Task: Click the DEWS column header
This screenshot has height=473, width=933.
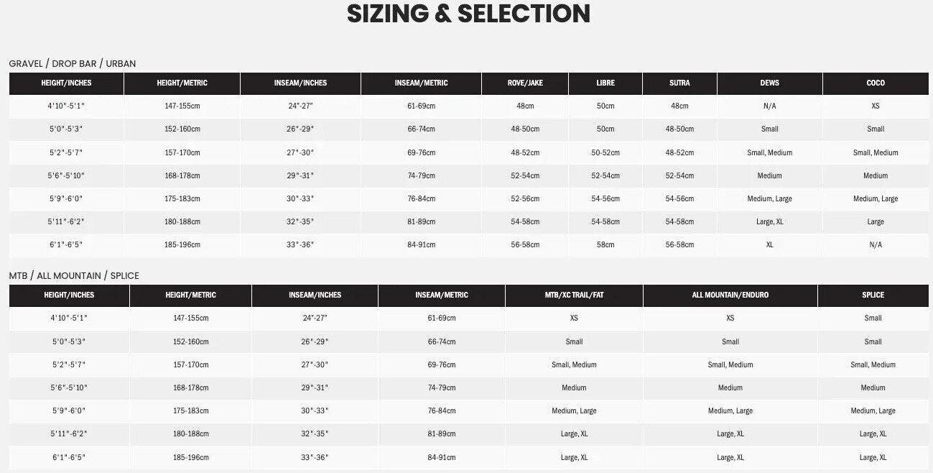Action: coord(769,83)
